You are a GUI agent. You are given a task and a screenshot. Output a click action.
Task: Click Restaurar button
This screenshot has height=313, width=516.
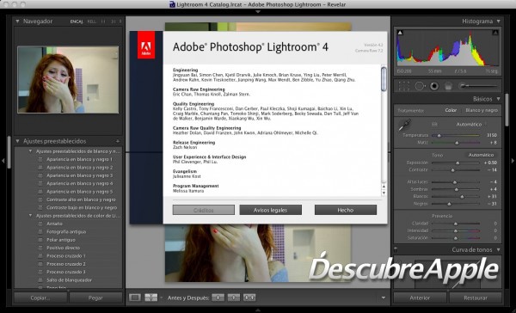(476, 298)
